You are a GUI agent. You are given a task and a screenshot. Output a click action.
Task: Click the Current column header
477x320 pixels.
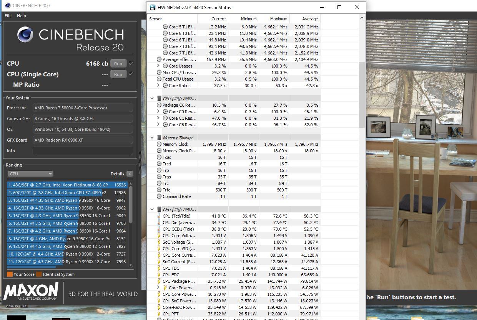[213, 19]
